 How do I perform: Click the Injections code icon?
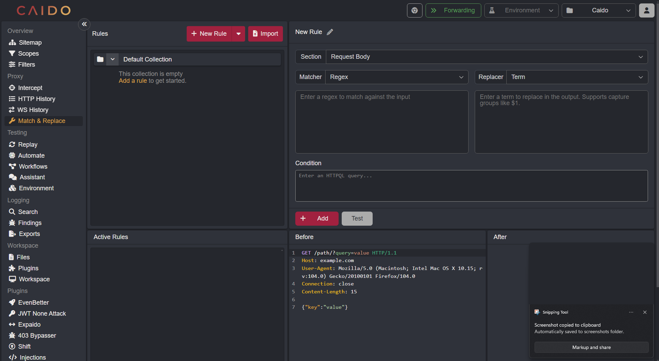point(13,357)
